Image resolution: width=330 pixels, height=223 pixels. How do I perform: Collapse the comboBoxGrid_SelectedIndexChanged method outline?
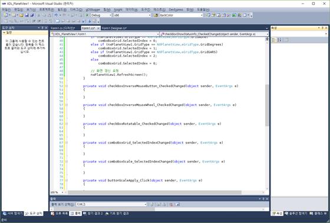click(x=67, y=143)
